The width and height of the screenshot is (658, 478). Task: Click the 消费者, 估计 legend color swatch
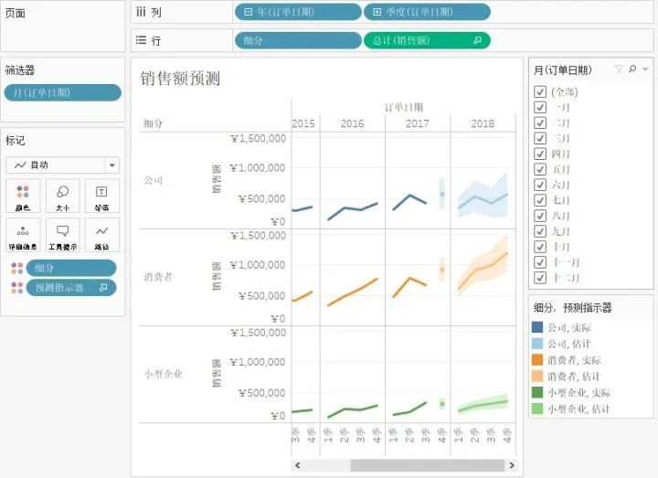tap(537, 376)
